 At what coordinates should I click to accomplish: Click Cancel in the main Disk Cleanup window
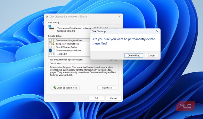point(113,98)
